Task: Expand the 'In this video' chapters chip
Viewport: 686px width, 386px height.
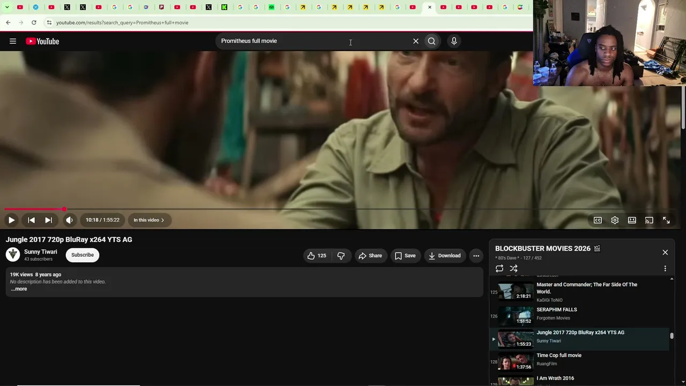Action: pyautogui.click(x=149, y=220)
